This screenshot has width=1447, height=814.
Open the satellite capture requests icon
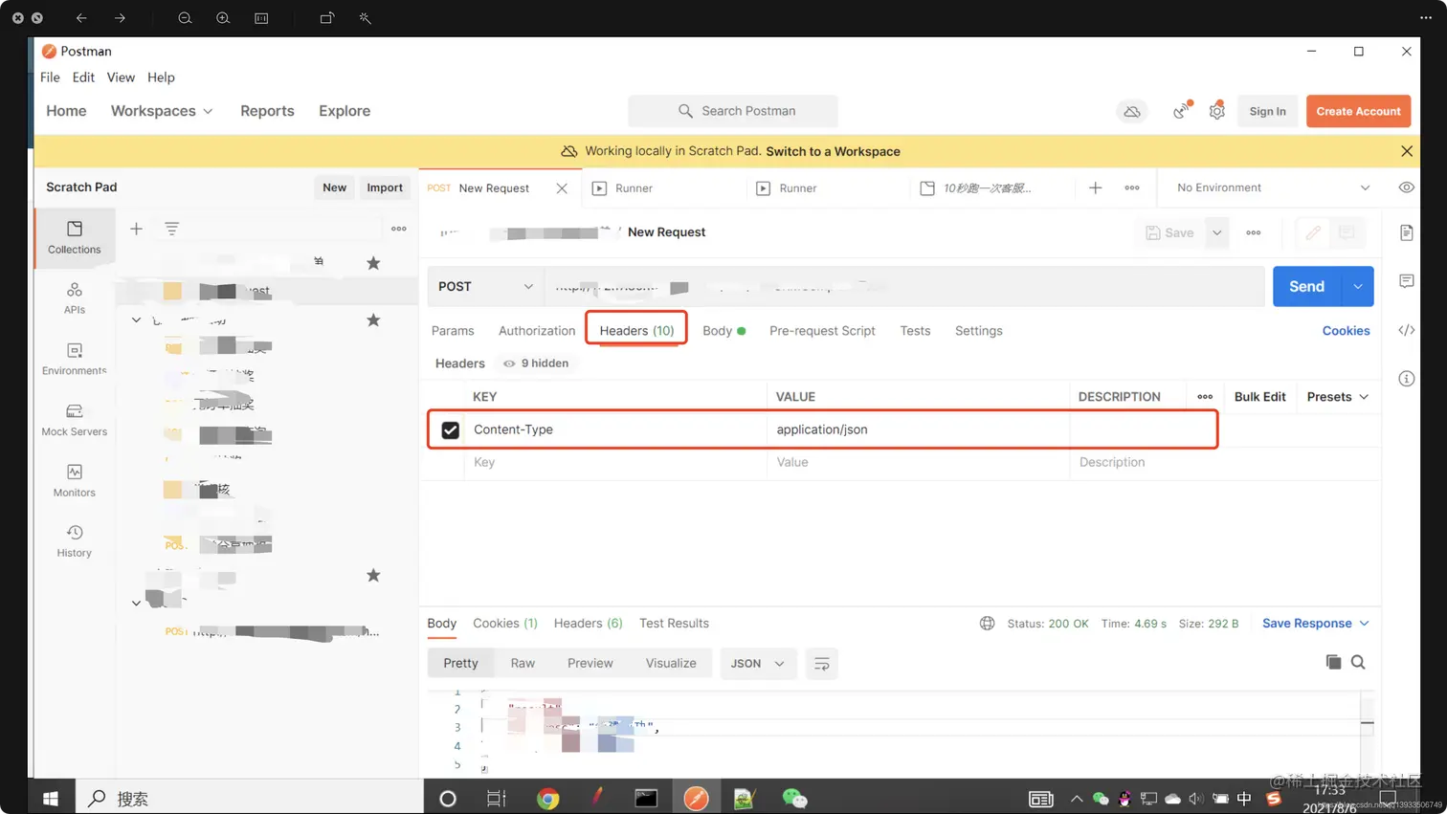click(x=1182, y=111)
